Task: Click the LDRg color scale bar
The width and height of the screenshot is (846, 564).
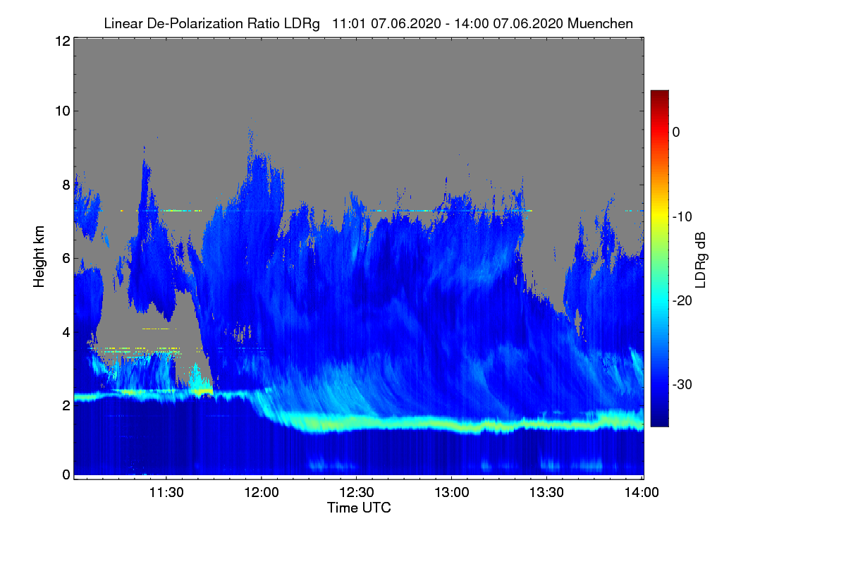Action: [659, 258]
